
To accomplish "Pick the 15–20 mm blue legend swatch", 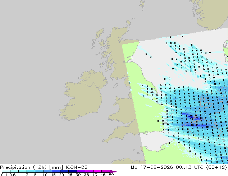I will [56, 171].
